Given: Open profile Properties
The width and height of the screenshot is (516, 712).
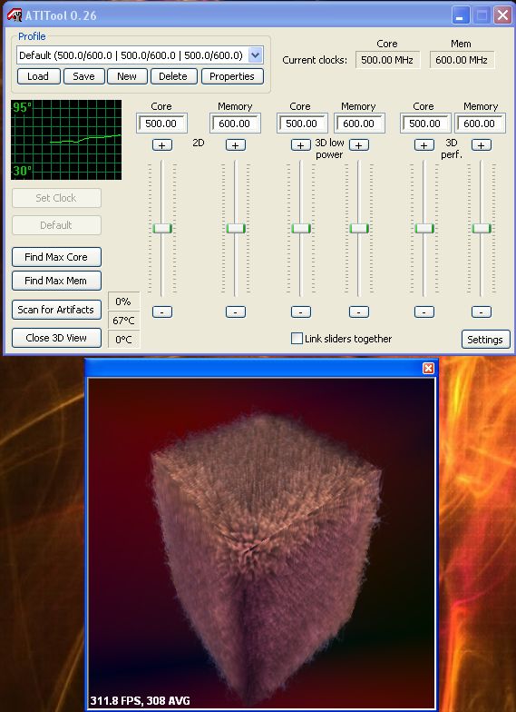Looking at the screenshot, I should click(x=232, y=76).
